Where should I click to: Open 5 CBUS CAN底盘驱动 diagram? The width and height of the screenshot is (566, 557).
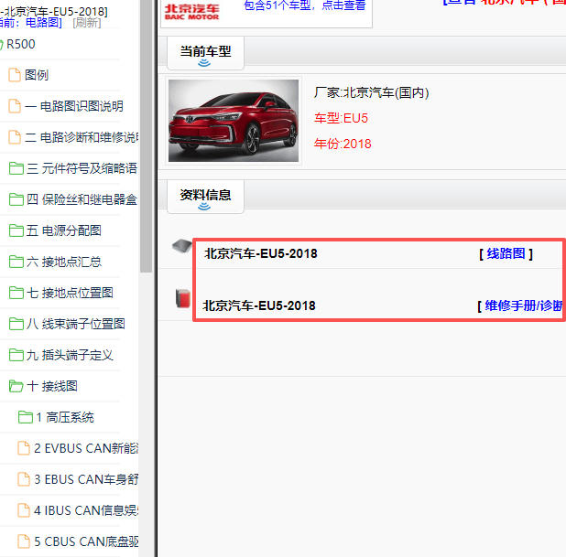point(86,541)
